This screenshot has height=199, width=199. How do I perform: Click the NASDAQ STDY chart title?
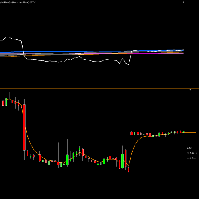(x=27, y=2)
